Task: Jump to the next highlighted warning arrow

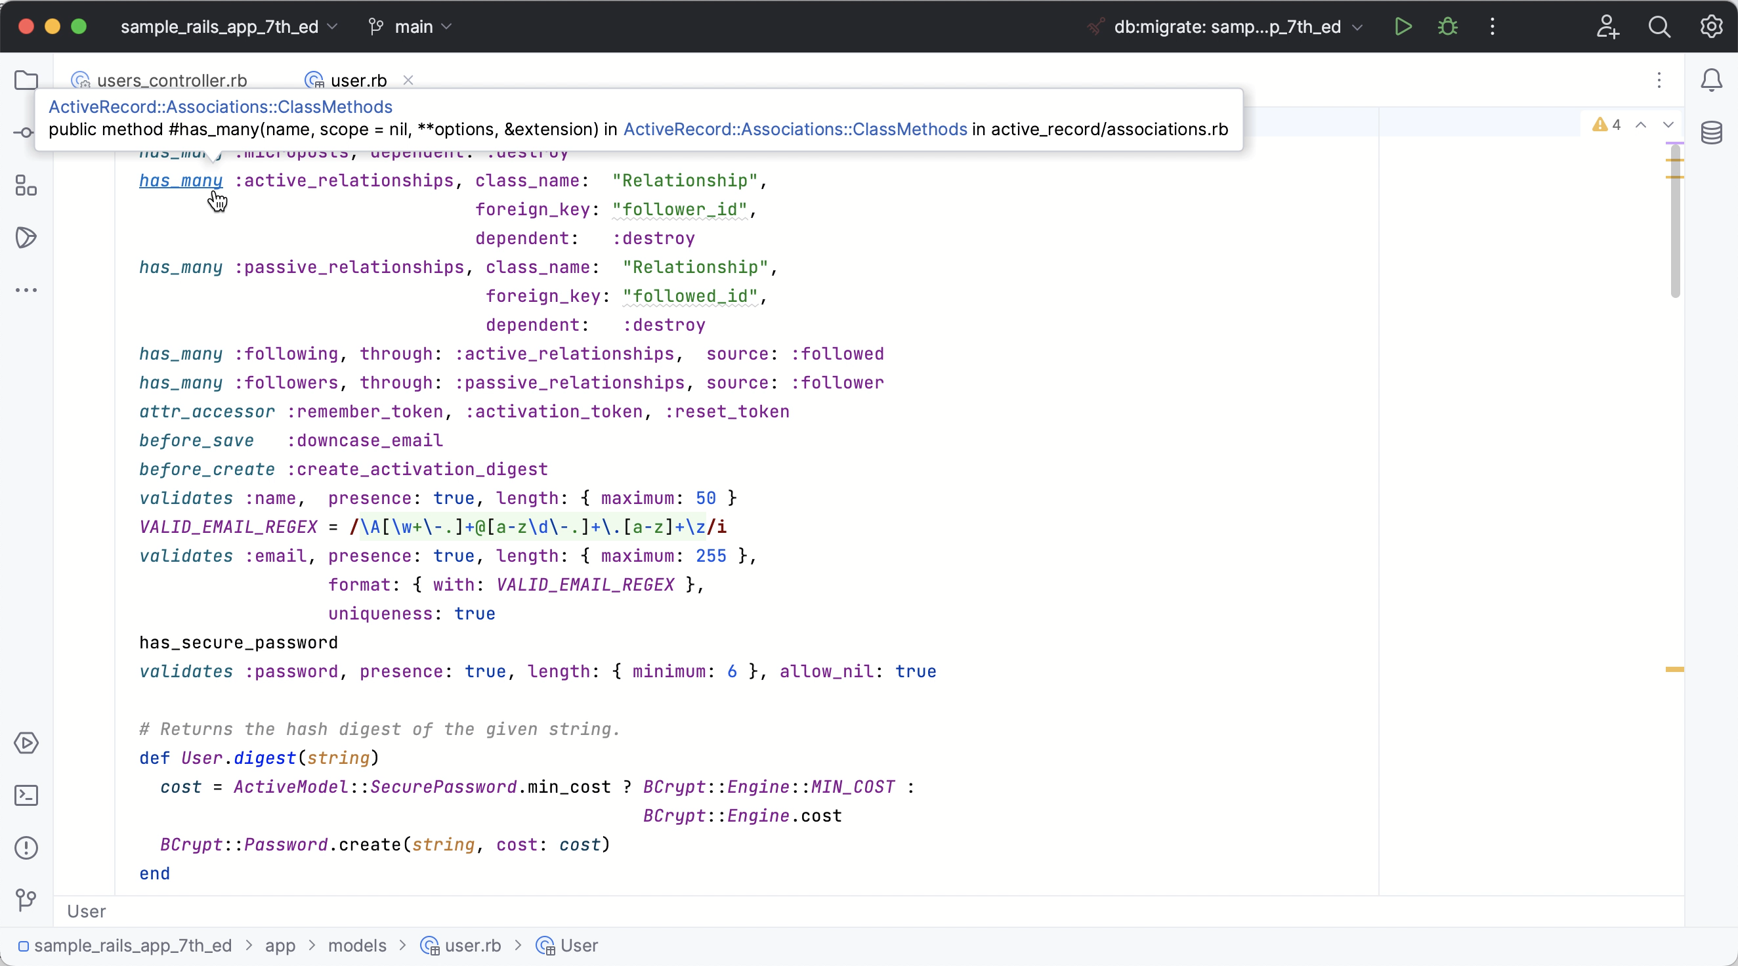Action: coord(1668,125)
